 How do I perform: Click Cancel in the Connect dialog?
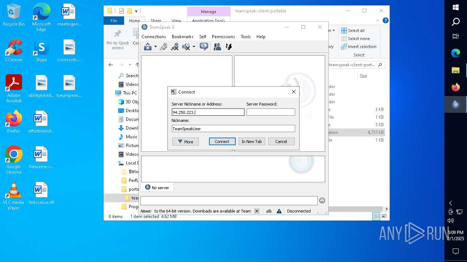pyautogui.click(x=281, y=142)
